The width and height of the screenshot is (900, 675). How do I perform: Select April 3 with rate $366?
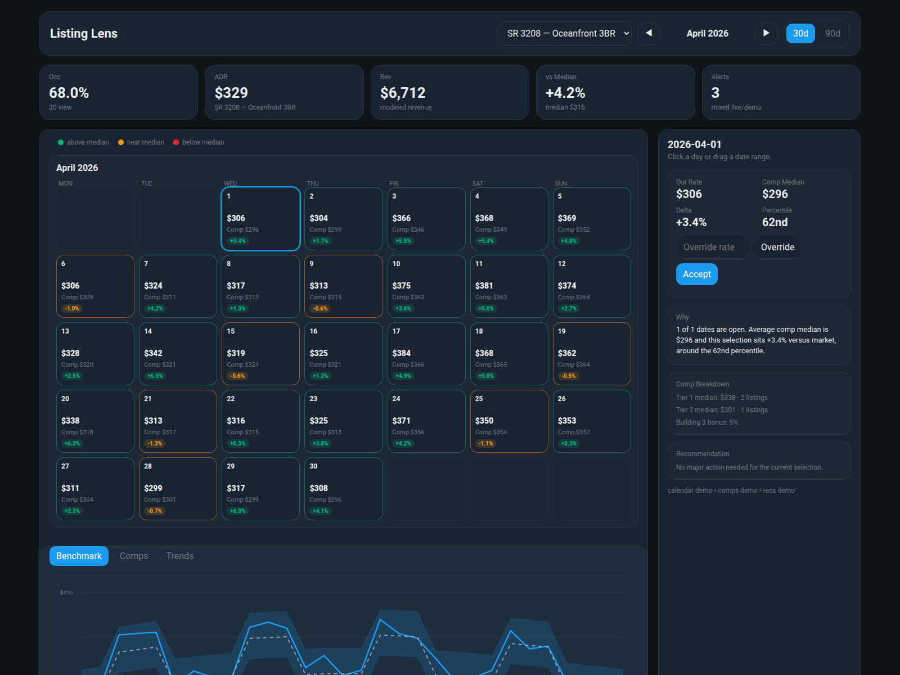click(x=426, y=219)
